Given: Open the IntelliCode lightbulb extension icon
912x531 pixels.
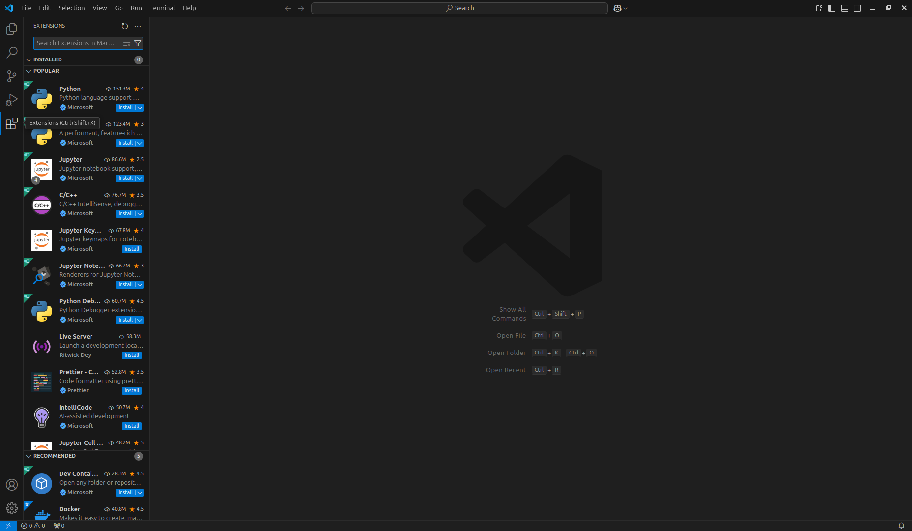Looking at the screenshot, I should click(x=42, y=417).
